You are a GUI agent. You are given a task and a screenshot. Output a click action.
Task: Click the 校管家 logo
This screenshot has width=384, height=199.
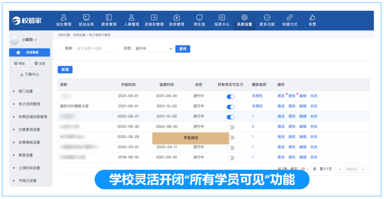coord(27,21)
